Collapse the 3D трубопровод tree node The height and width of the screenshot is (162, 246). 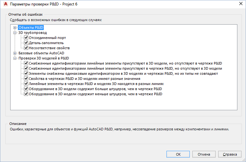click(15, 33)
